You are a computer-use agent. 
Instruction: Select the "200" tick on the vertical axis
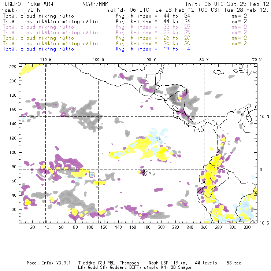13,81
